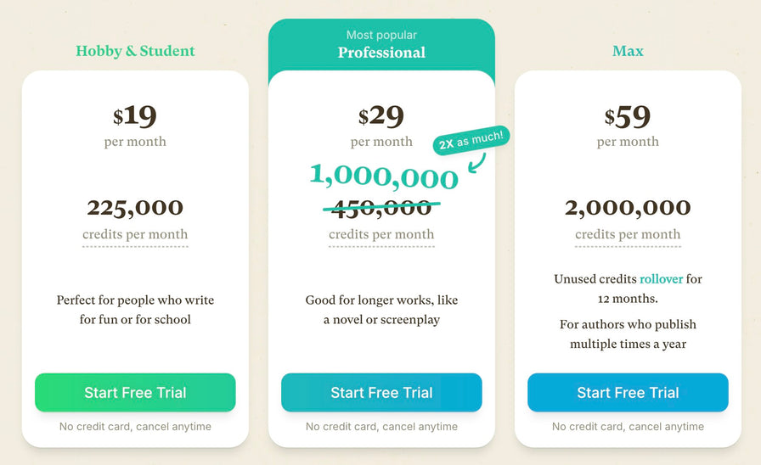Start free trial for Hobby & Student plan
761x465 pixels.
(135, 392)
